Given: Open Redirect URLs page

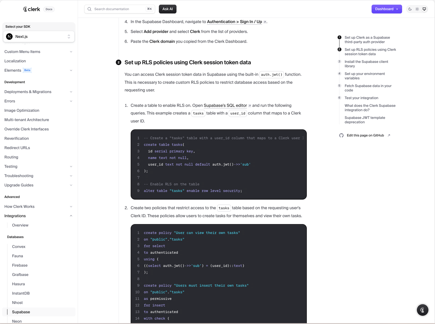Looking at the screenshot, I should pyautogui.click(x=17, y=148).
